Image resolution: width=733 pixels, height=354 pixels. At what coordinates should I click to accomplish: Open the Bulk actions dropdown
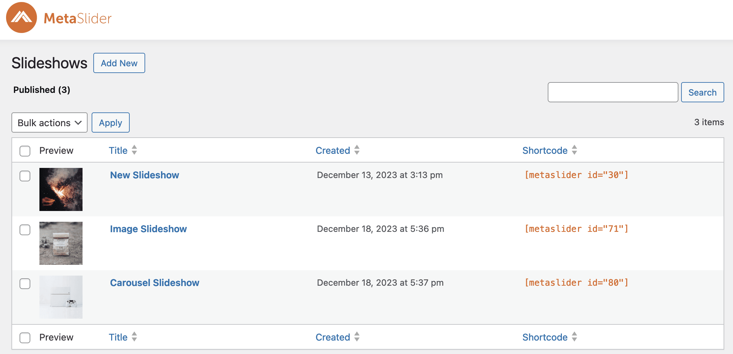[x=50, y=123]
